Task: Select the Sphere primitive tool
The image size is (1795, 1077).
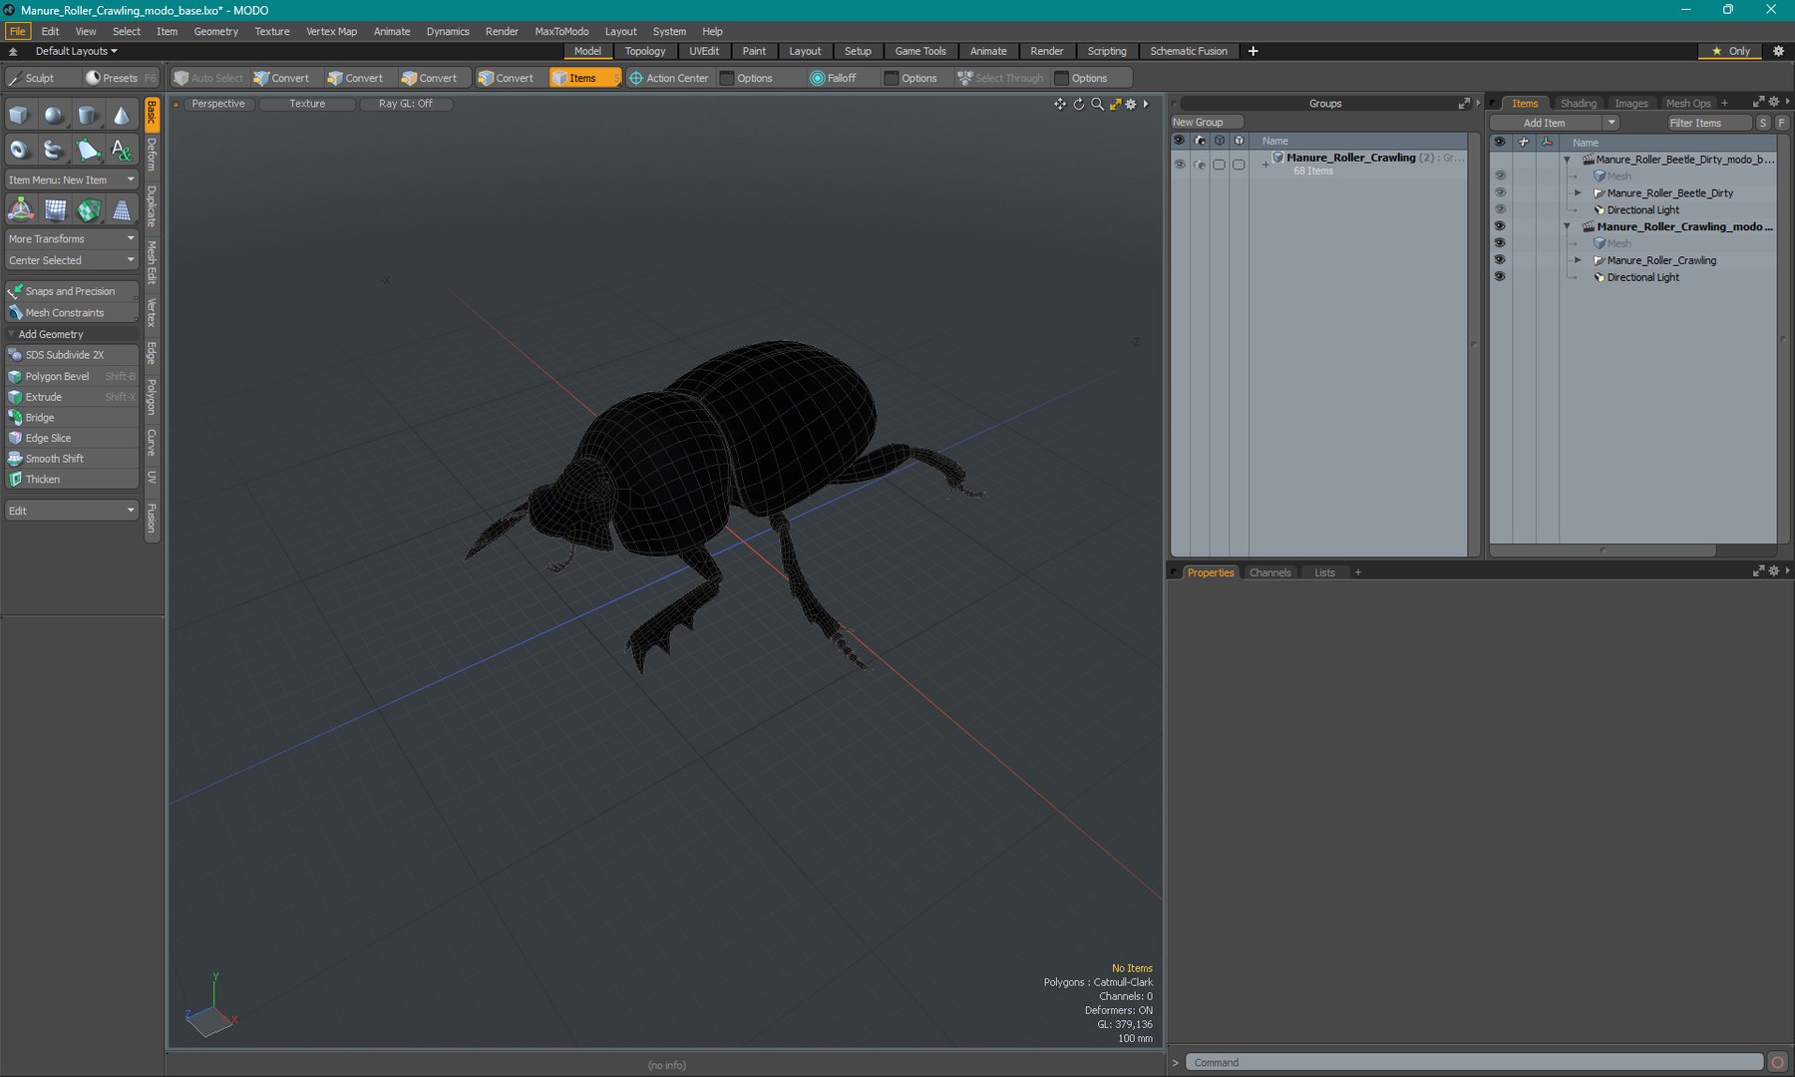Action: 53,116
